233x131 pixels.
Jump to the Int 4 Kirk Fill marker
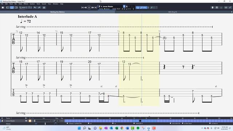pos(175,124)
